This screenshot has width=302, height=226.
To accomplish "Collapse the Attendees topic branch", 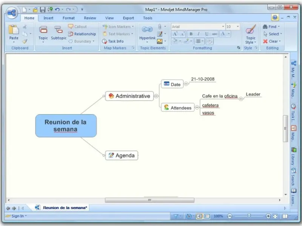I will [x=197, y=107].
